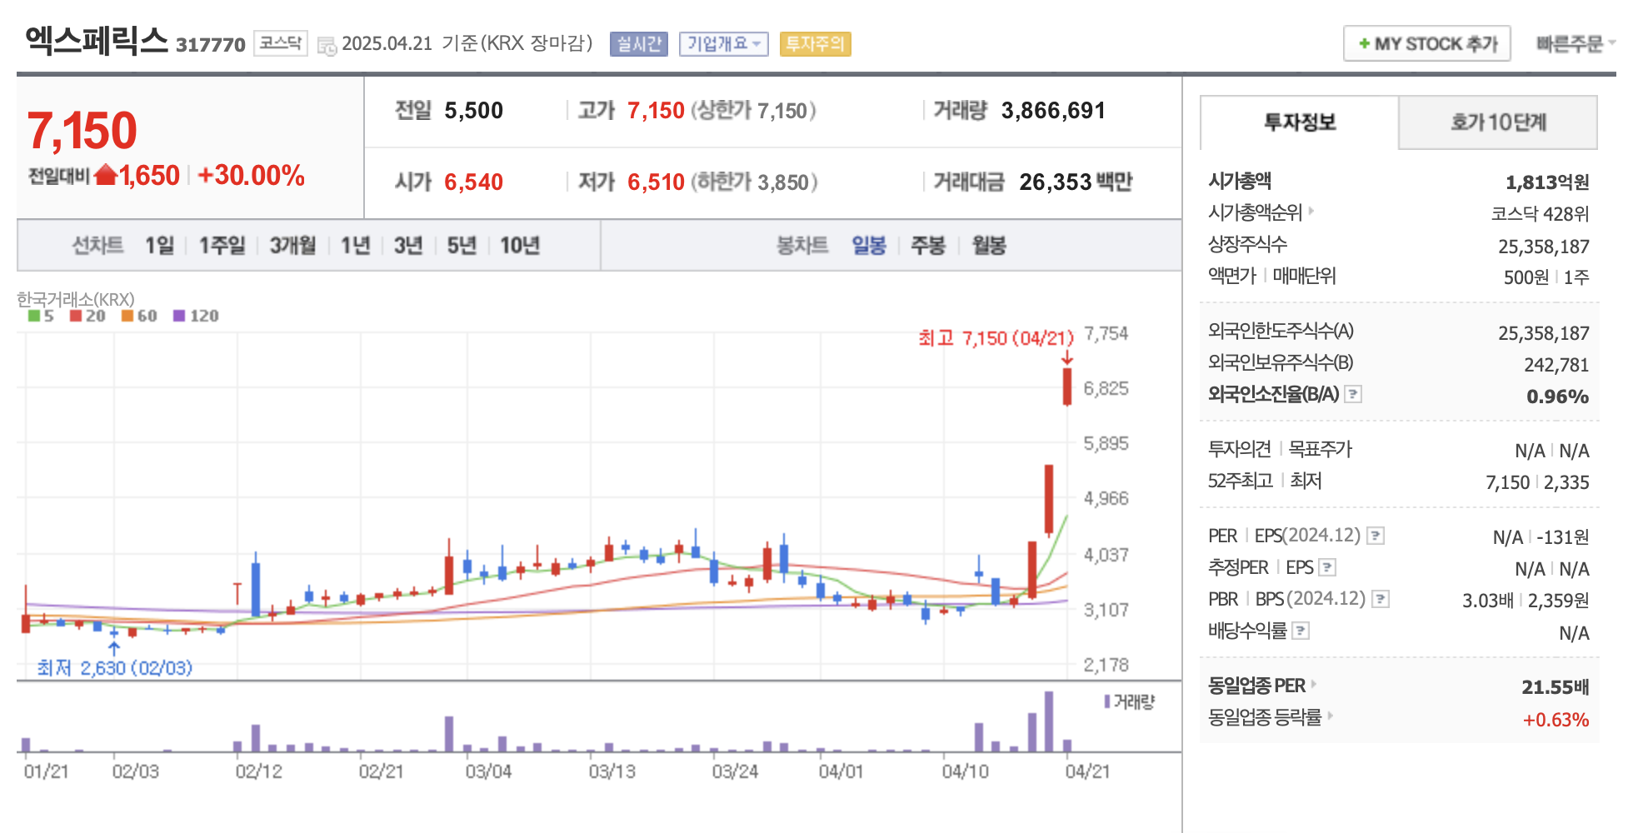Click the 동일업종 등락률 value +0.63%
1628x833 pixels.
pos(1556,720)
